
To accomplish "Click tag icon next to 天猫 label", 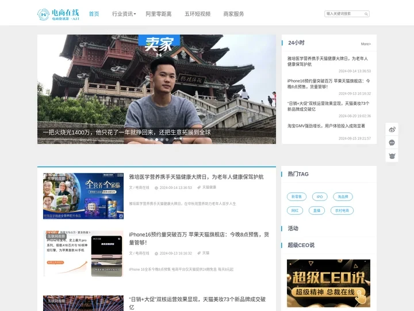I will pos(199,253).
